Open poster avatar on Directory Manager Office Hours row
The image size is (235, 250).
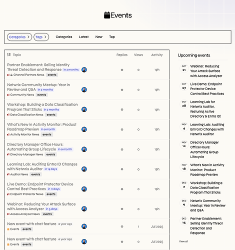click(84, 149)
